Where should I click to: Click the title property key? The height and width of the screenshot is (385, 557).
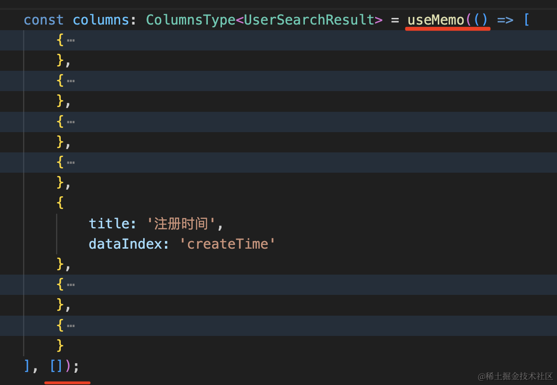coord(109,224)
